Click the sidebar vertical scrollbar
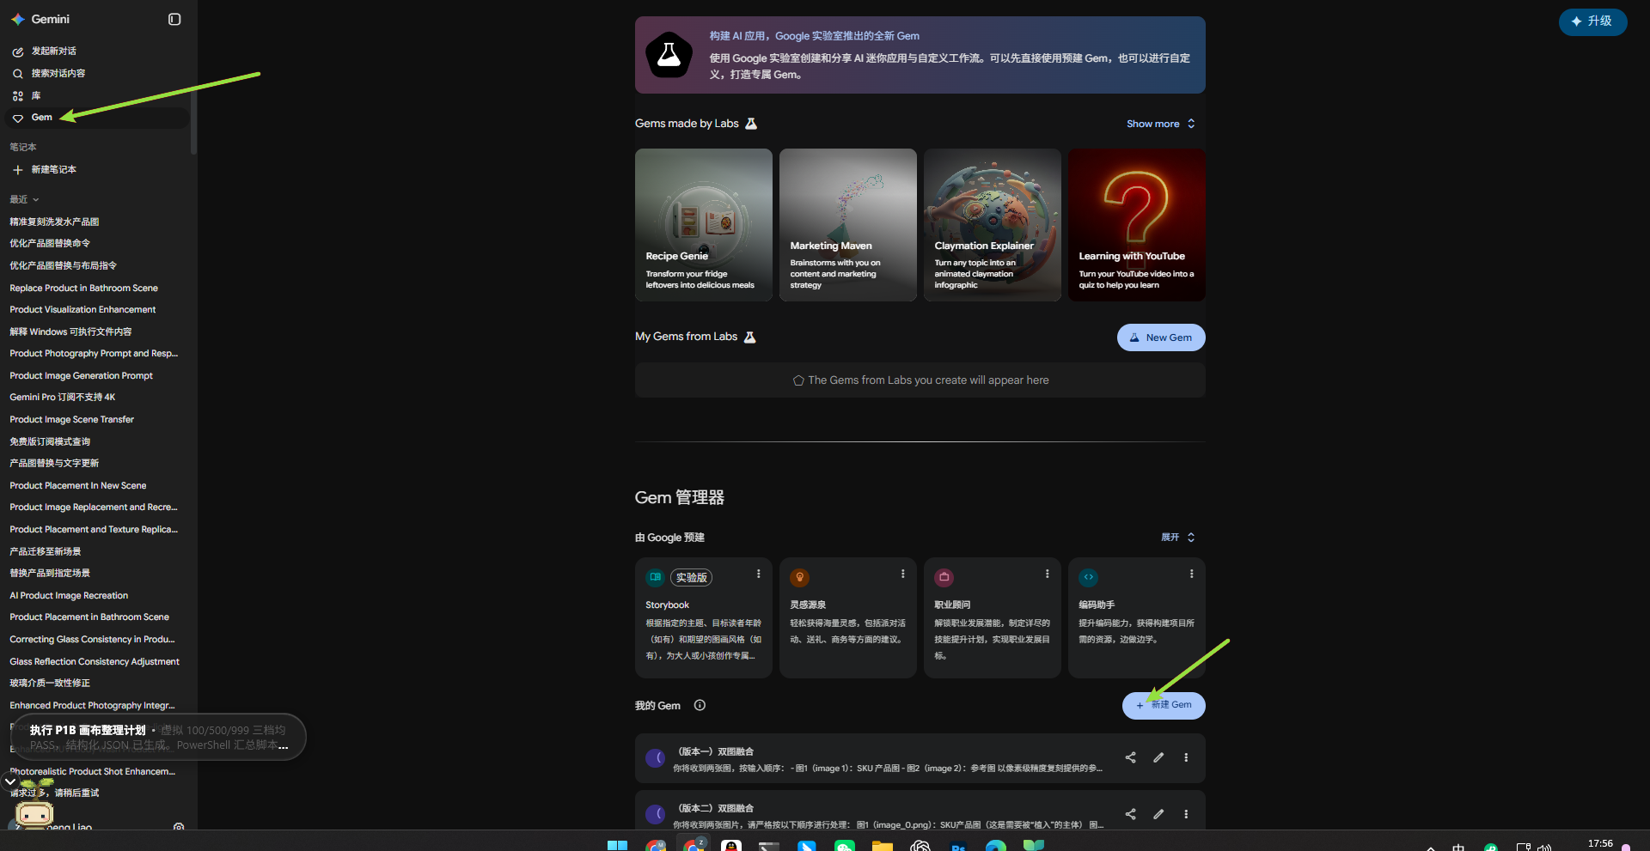Viewport: 1650px width, 851px height. (193, 123)
